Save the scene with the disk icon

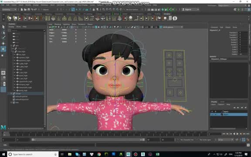coord(29,10)
